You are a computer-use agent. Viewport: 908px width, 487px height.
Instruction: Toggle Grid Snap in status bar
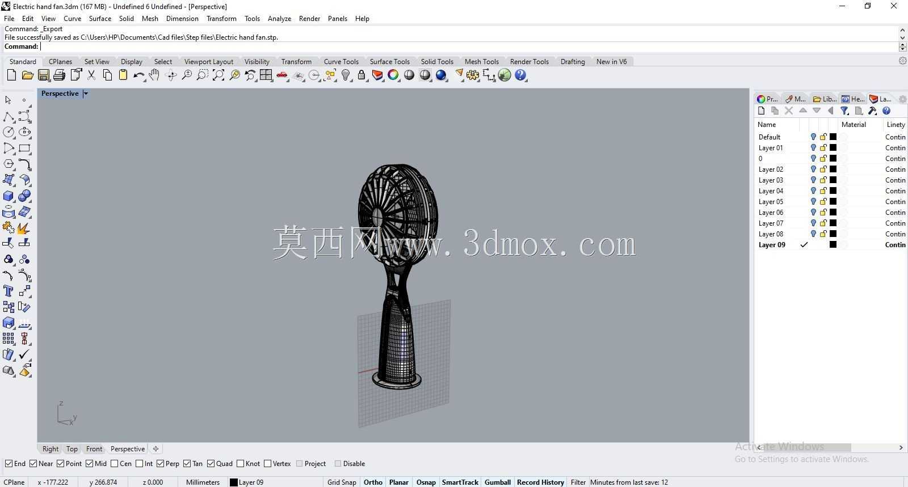pos(342,482)
